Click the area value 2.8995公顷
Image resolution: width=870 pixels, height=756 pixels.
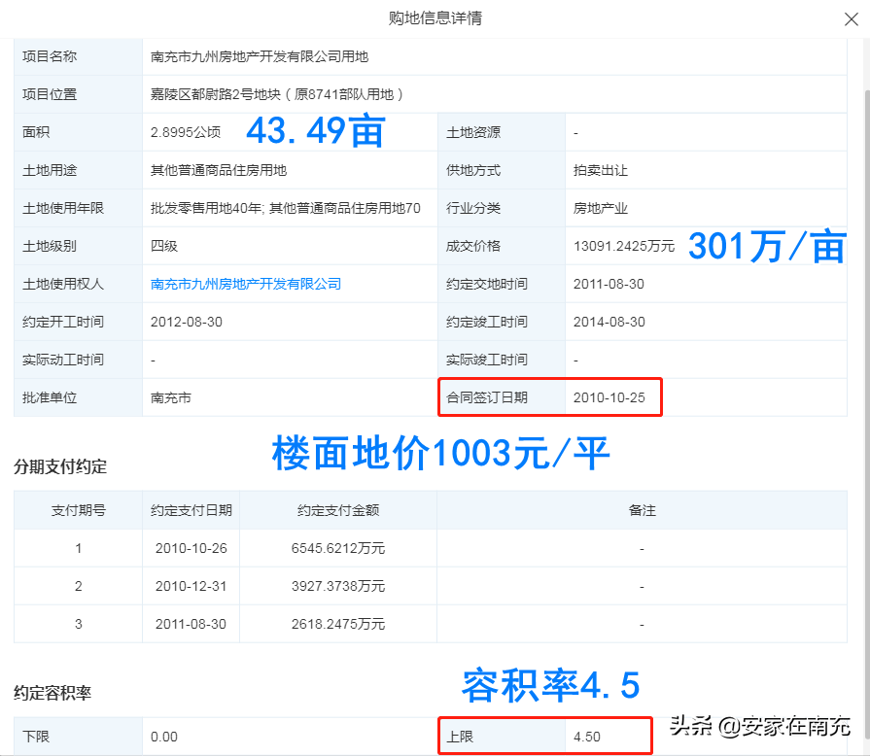coord(186,132)
